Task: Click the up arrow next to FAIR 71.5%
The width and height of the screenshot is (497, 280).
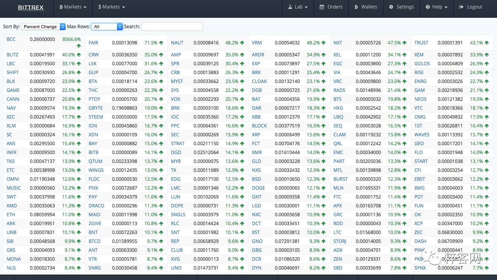Action: (161, 43)
